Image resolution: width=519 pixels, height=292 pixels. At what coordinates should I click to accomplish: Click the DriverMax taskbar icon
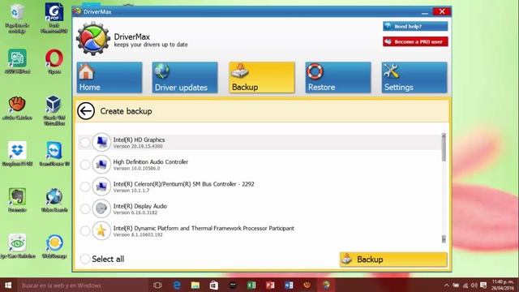point(326,285)
